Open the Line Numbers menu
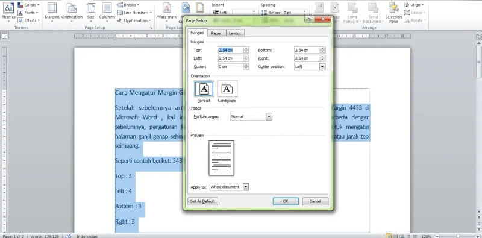The height and width of the screenshot is (238, 482). [134, 13]
